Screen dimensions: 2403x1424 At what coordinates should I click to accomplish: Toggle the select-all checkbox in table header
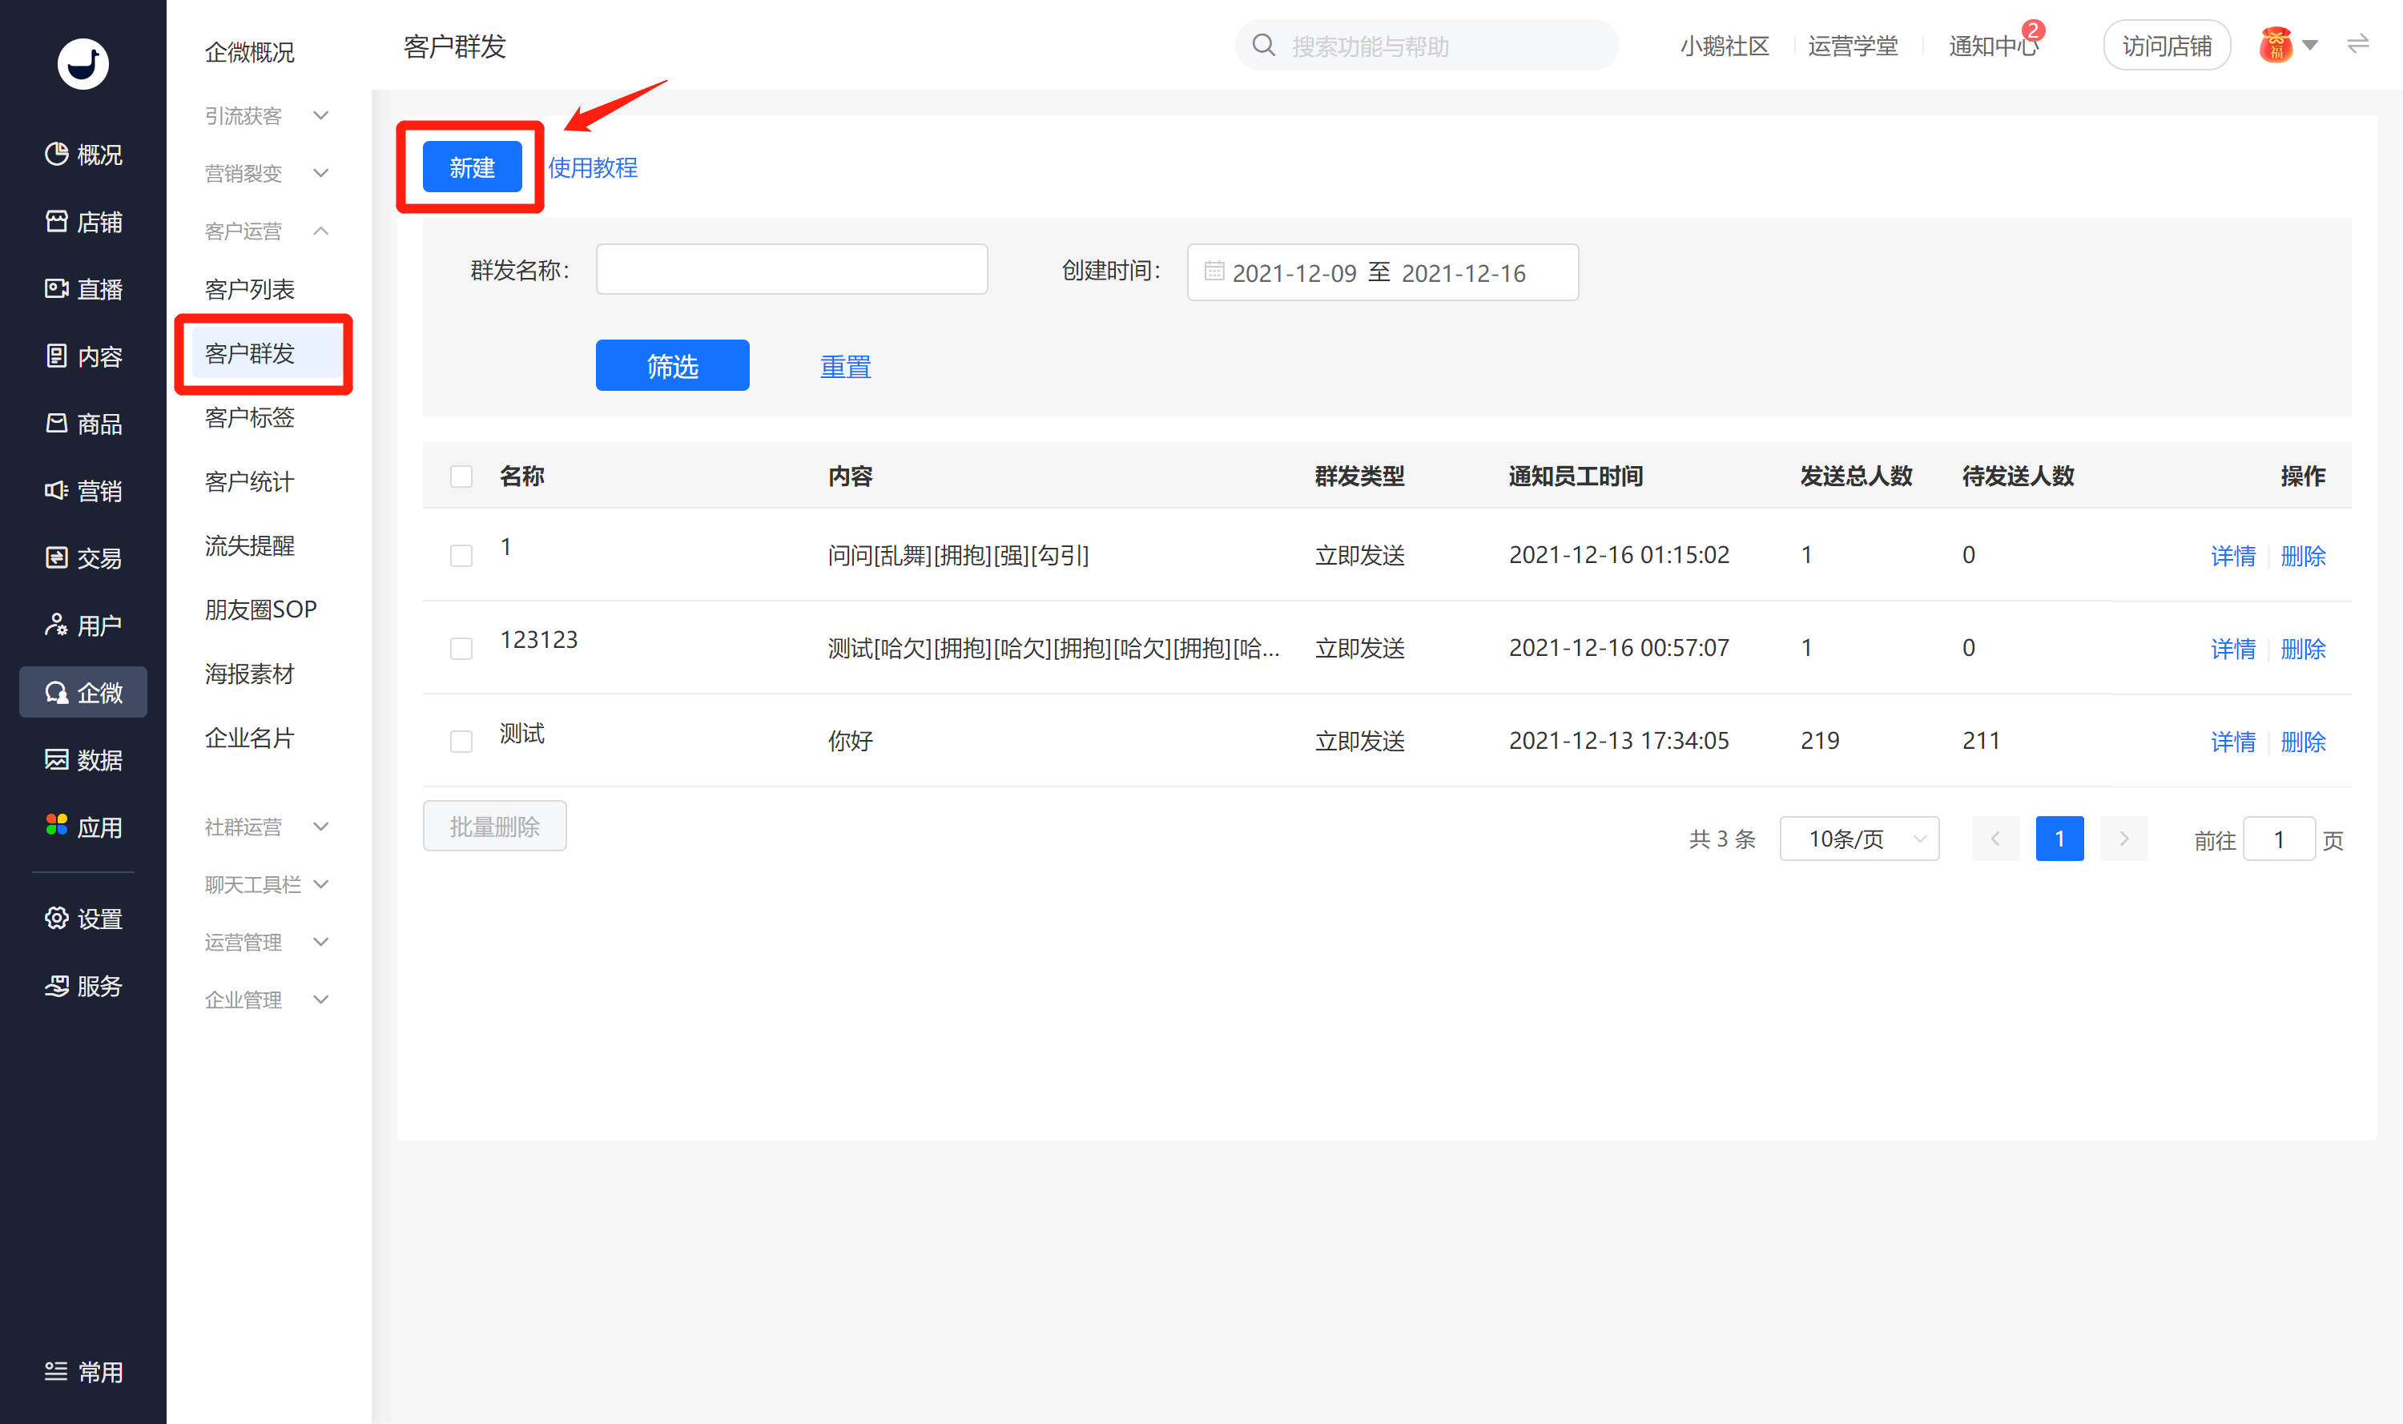click(x=461, y=476)
